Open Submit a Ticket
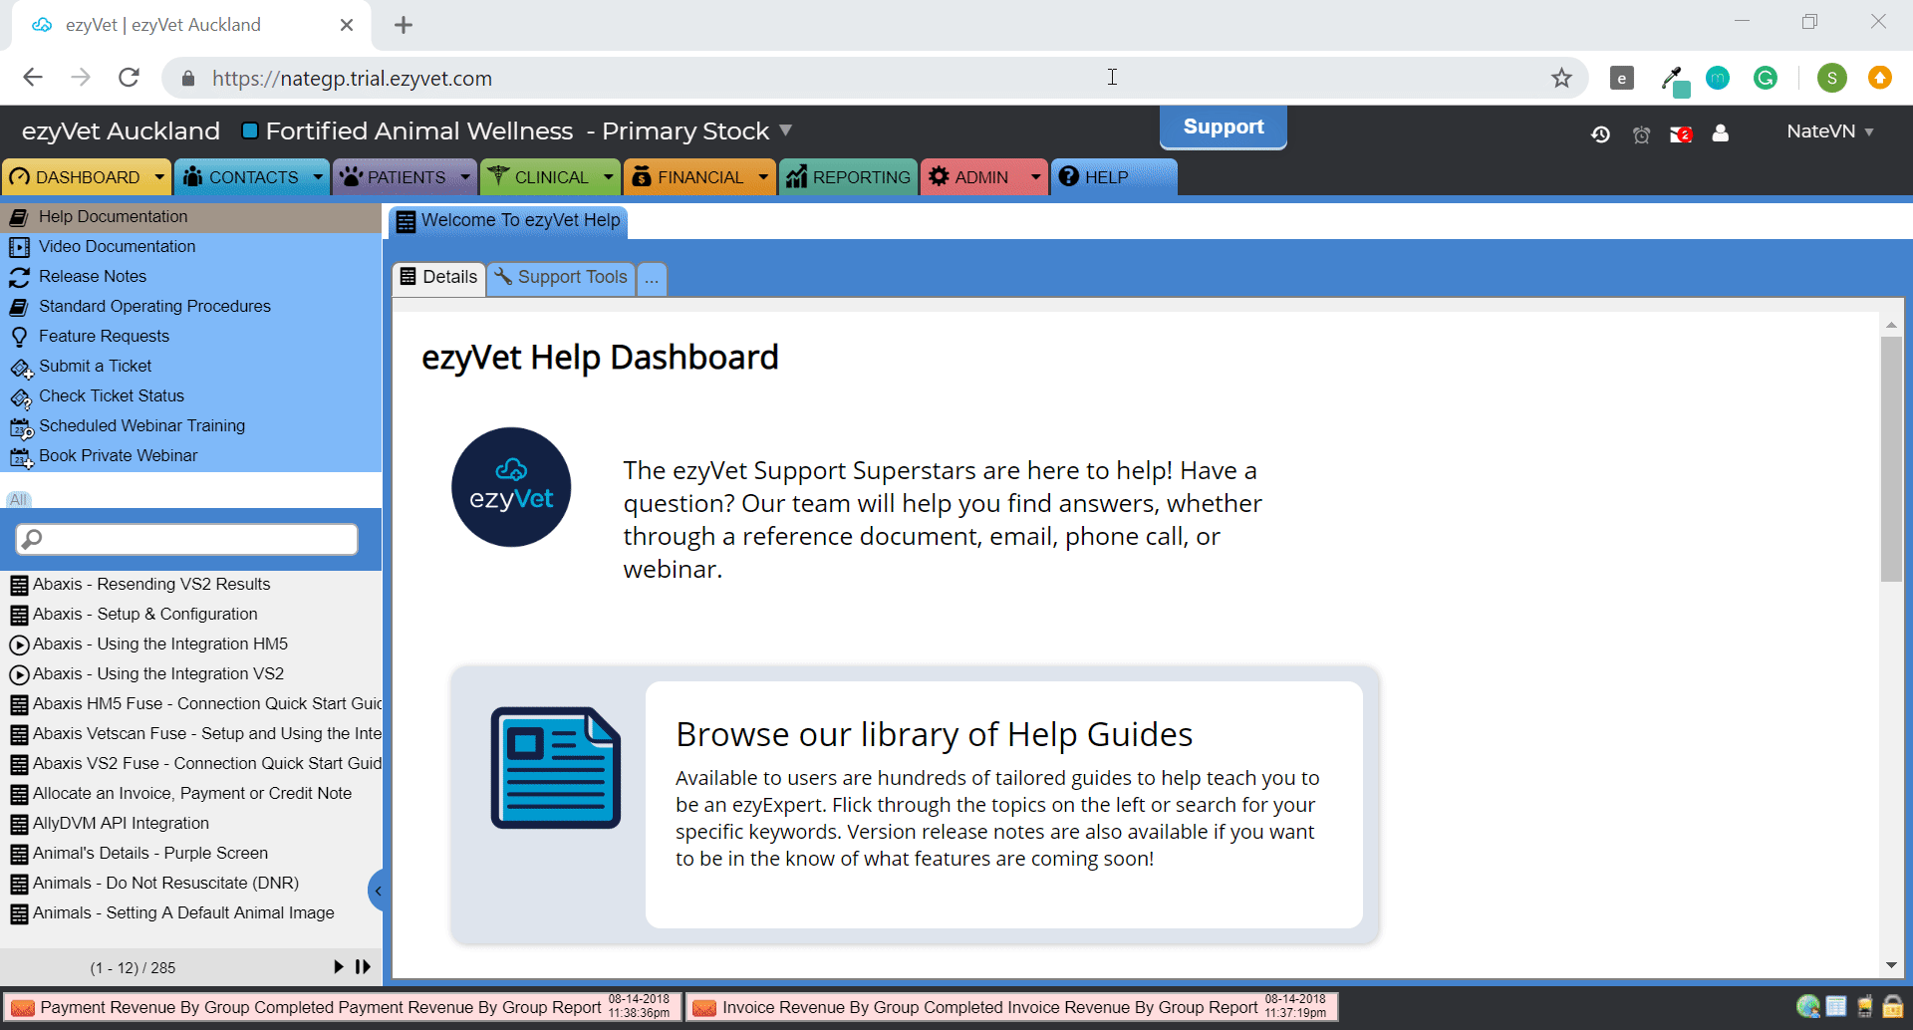The height and width of the screenshot is (1030, 1913). tap(190, 367)
